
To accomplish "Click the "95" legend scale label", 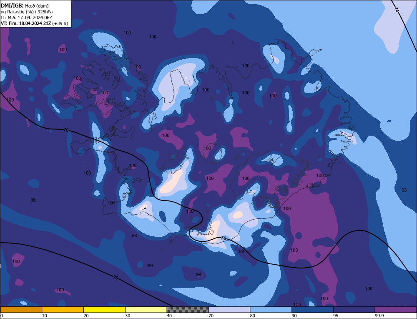I will pyautogui.click(x=336, y=316).
